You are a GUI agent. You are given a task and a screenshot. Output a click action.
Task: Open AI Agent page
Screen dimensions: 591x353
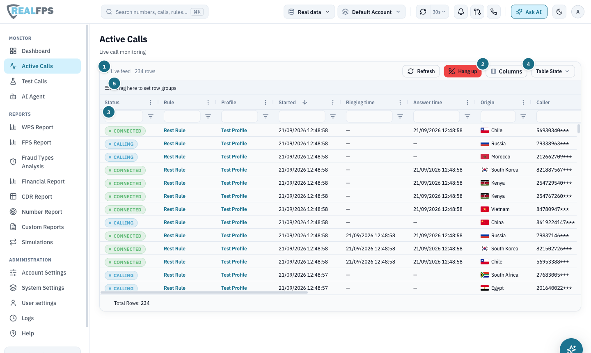coord(42,96)
